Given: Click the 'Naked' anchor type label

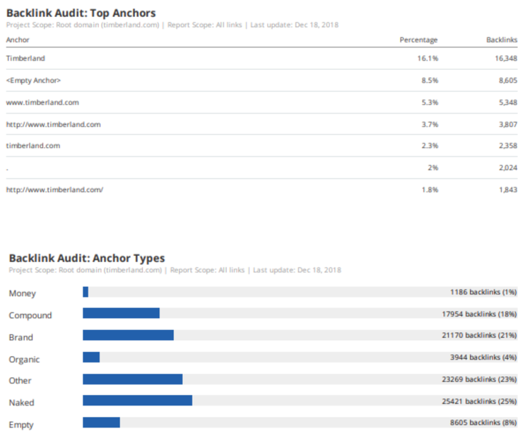Looking at the screenshot, I should [22, 403].
